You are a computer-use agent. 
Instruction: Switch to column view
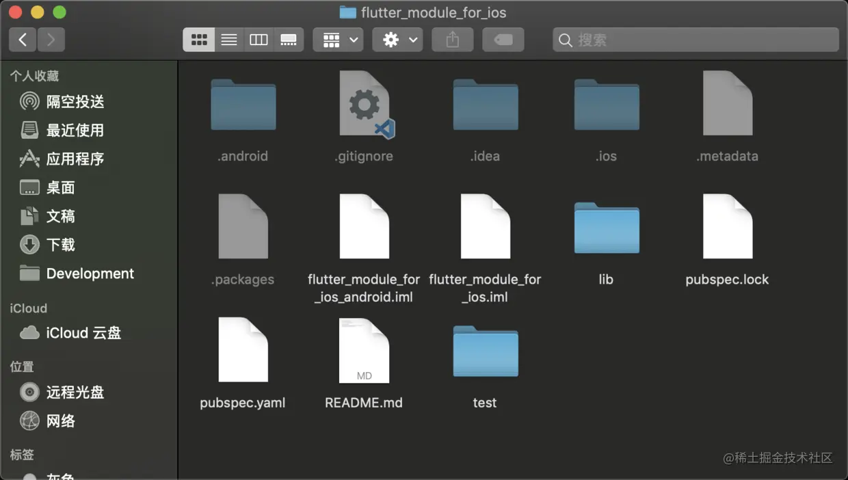pyautogui.click(x=259, y=40)
